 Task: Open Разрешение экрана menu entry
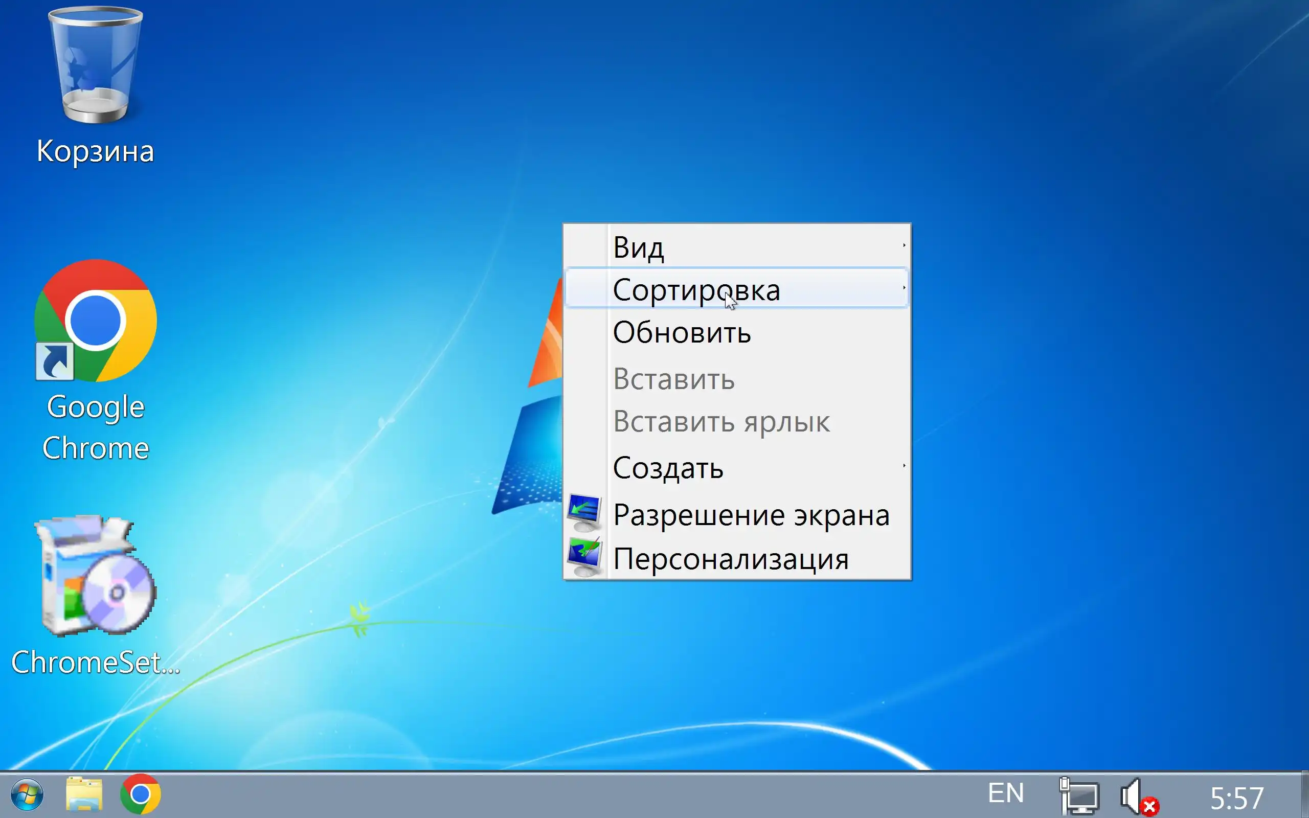(751, 514)
